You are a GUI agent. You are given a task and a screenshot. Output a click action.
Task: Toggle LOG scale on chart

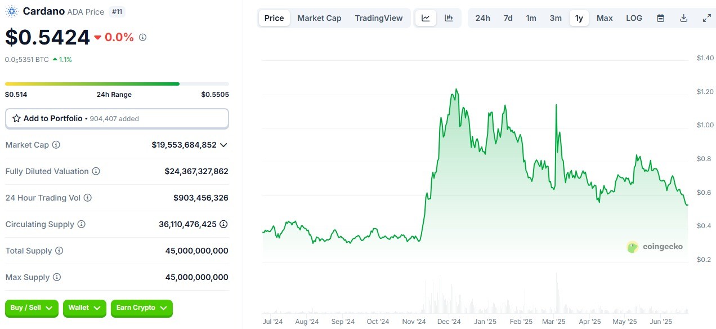pos(634,18)
